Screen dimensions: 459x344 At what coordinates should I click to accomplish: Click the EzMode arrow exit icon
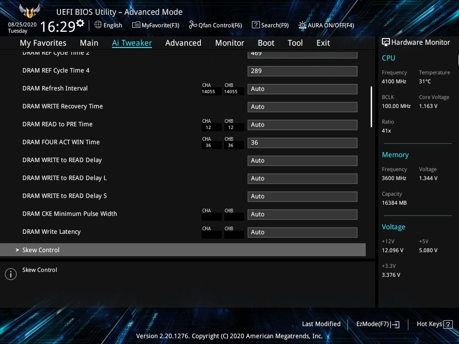(x=394, y=324)
